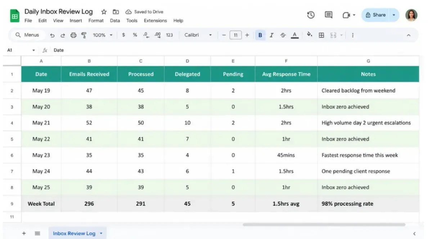
Task: Open the merge cells dropdown arrow
Action: tap(341, 35)
